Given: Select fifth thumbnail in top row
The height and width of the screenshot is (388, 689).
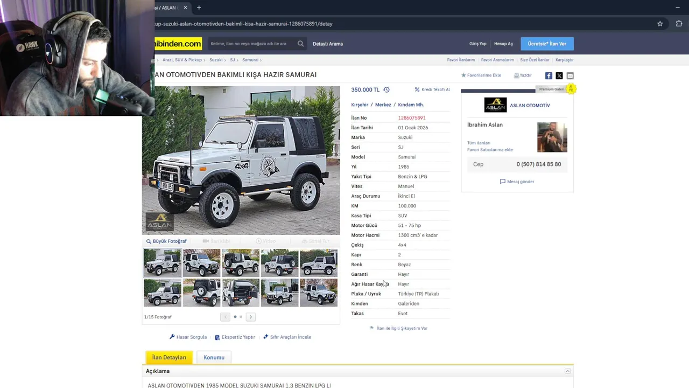Looking at the screenshot, I should 319,263.
